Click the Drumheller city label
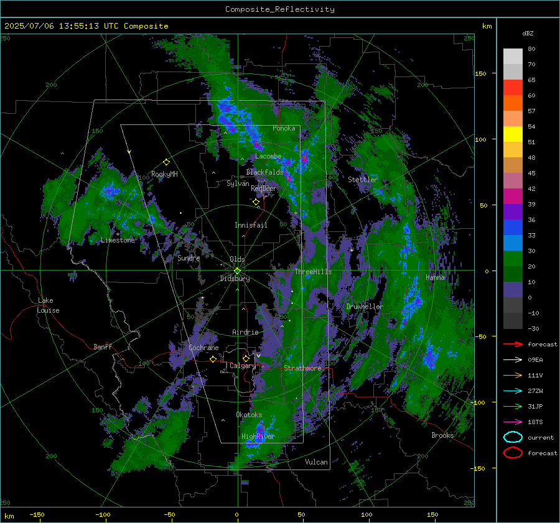560x523 pixels. [365, 307]
